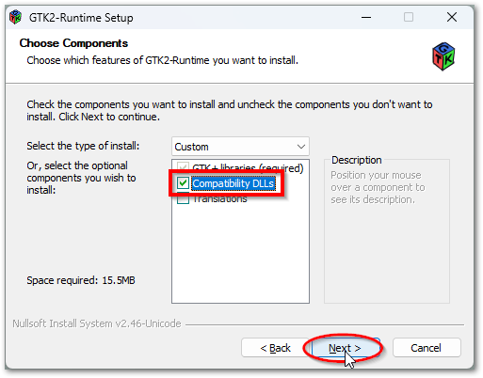
Task: Minimize the GTK2-Runtime Setup window
Action: click(366, 17)
